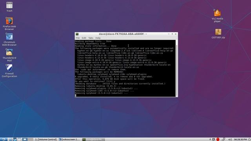Click 'sudo apt autoremove' text line in terminal
The height and width of the screenshot is (141, 251).
(x=100, y=70)
